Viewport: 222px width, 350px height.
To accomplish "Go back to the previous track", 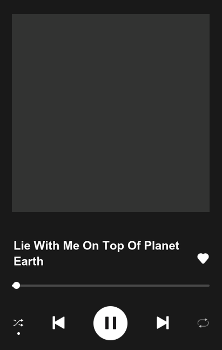I will click(x=58, y=323).
